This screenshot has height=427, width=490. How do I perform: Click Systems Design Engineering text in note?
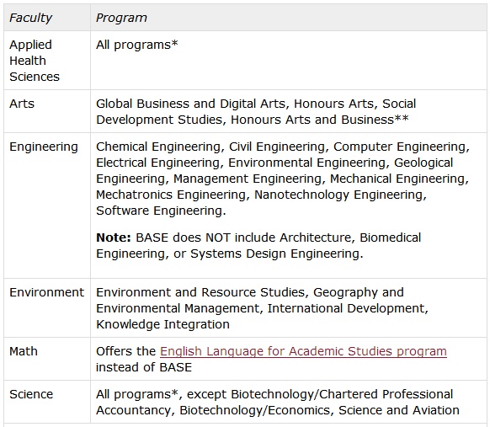(x=275, y=254)
